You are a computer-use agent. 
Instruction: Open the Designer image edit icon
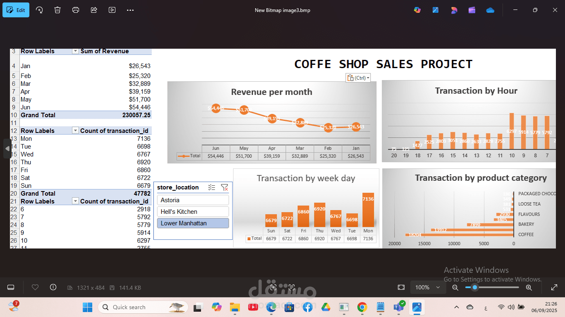[436, 10]
